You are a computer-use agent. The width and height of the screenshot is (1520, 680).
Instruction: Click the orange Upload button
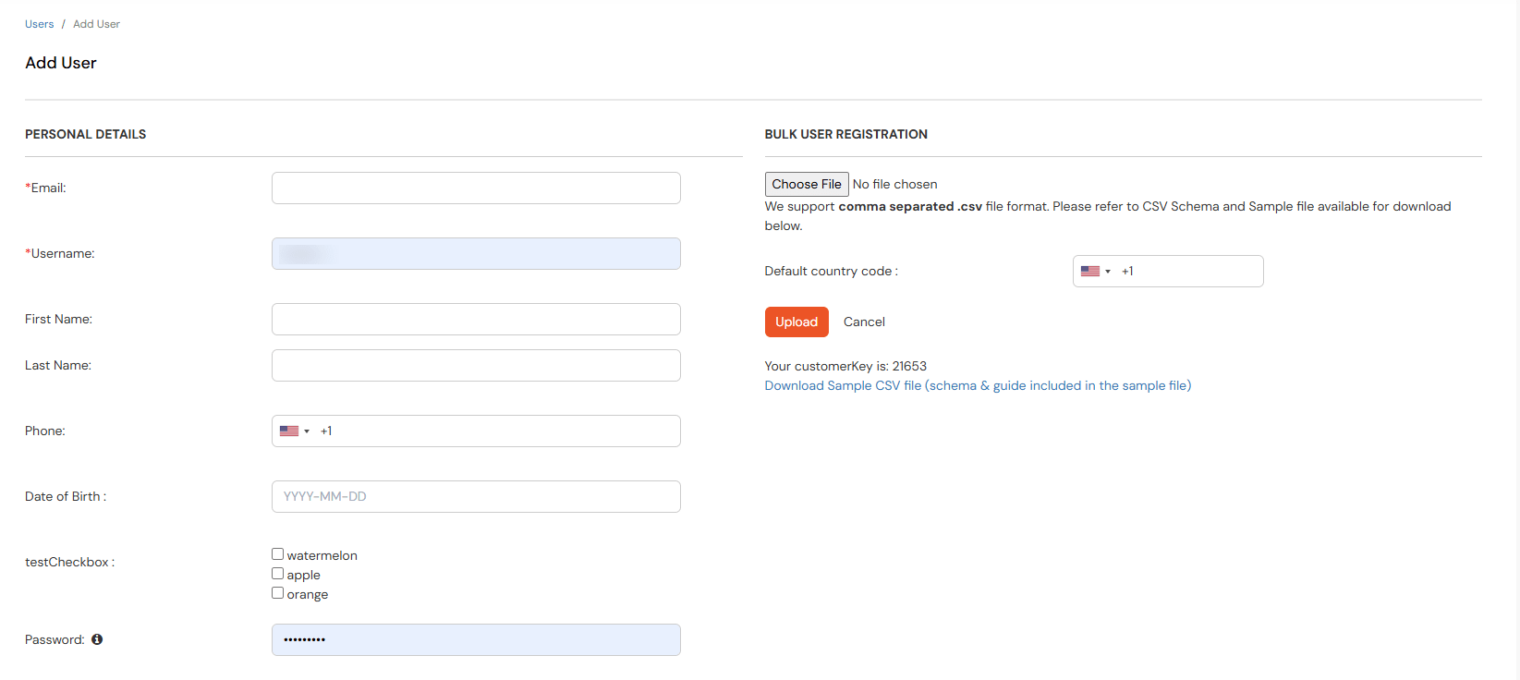click(x=796, y=322)
